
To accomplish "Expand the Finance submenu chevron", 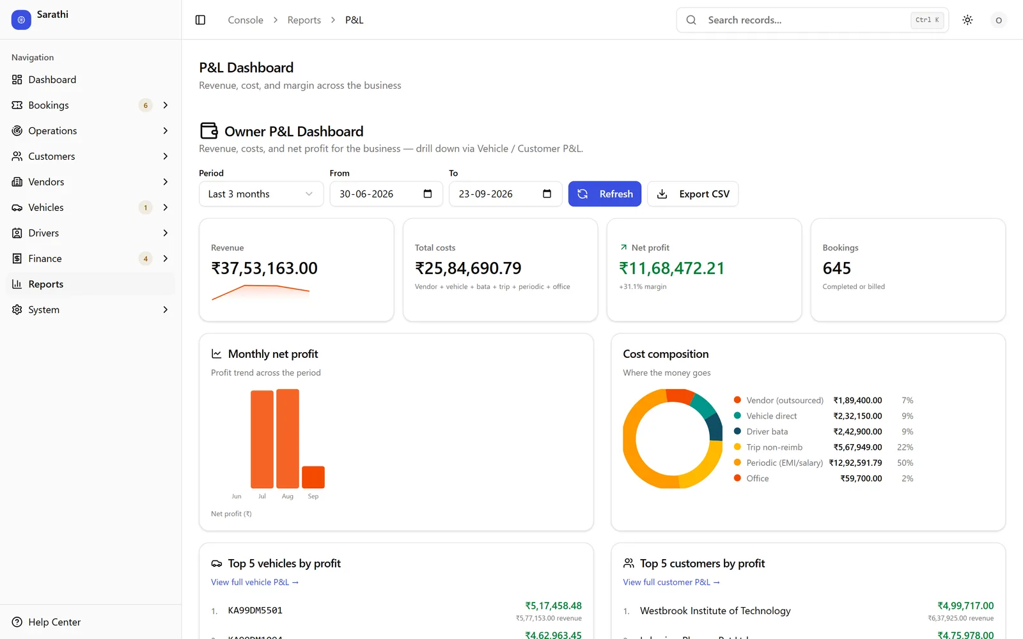I will click(166, 258).
